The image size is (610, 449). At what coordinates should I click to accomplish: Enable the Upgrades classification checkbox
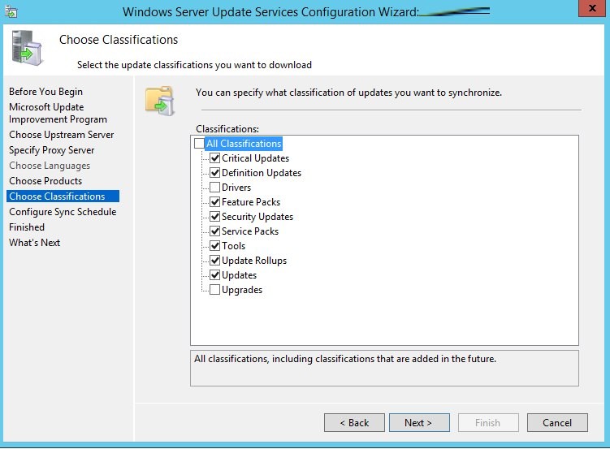click(215, 290)
